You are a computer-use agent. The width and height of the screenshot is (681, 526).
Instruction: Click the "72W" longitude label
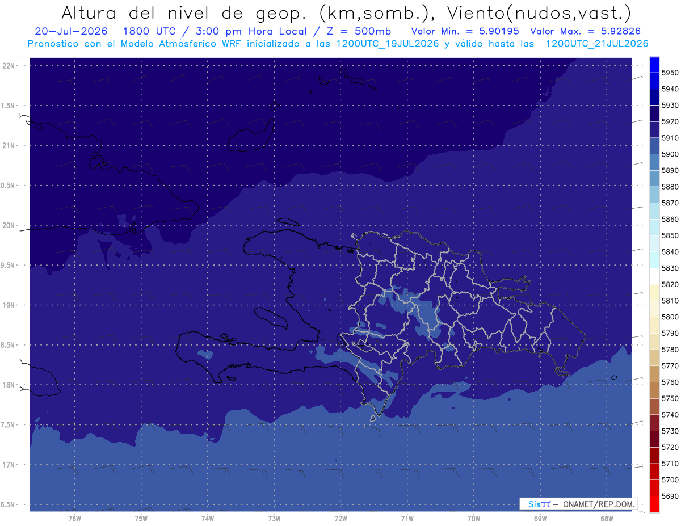[340, 519]
